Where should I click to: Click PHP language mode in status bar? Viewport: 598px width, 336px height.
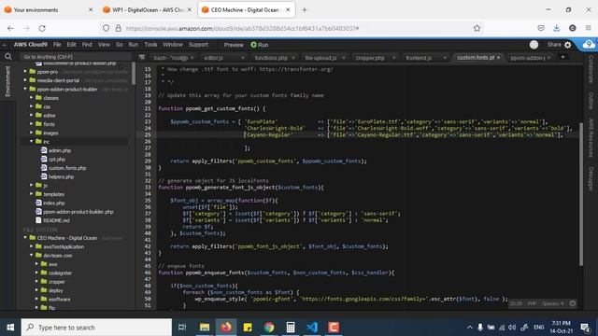[532, 303]
